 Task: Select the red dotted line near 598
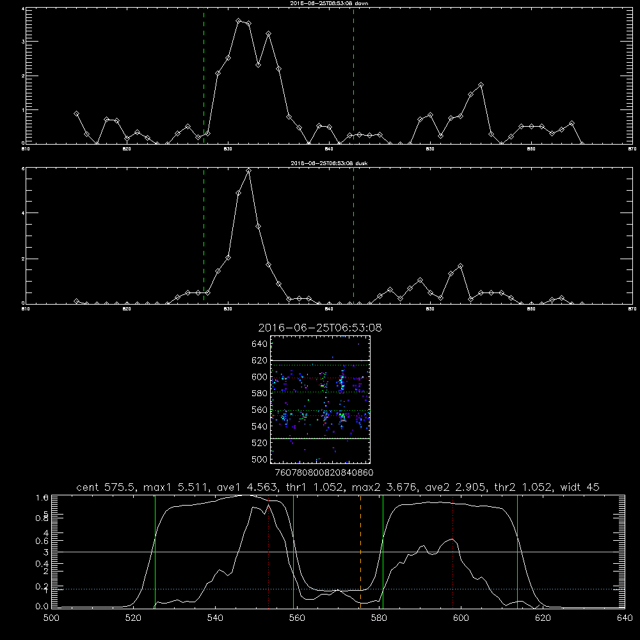pyautogui.click(x=452, y=551)
